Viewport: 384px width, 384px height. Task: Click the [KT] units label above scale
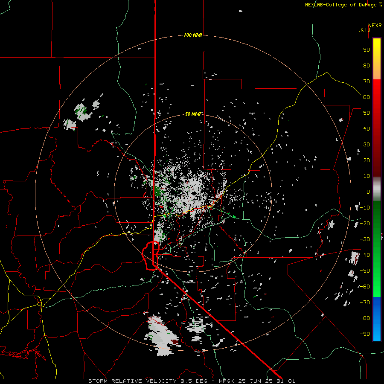click(364, 29)
